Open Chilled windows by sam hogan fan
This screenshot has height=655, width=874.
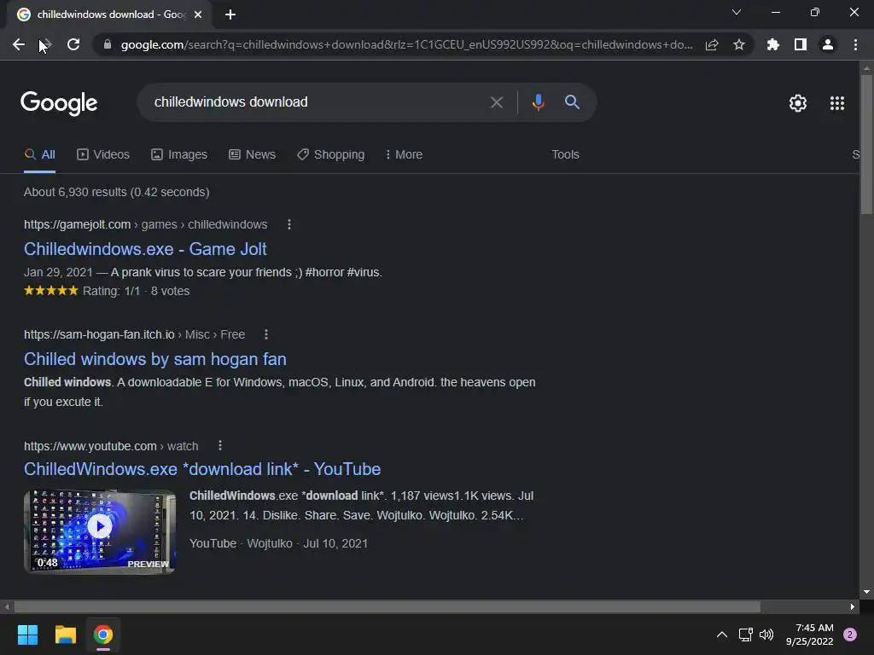coord(155,359)
